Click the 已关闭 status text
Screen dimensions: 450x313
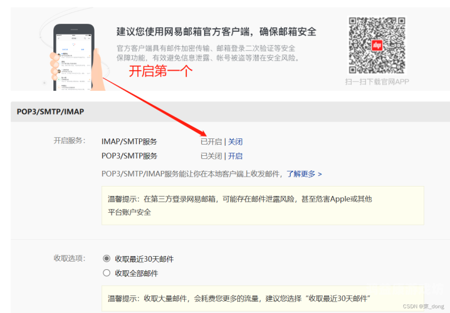click(211, 156)
